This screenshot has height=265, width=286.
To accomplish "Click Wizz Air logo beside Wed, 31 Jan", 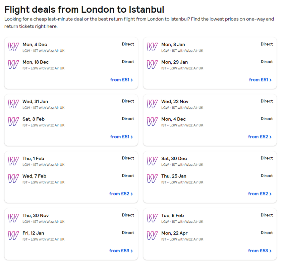I will pyautogui.click(x=13, y=104).
